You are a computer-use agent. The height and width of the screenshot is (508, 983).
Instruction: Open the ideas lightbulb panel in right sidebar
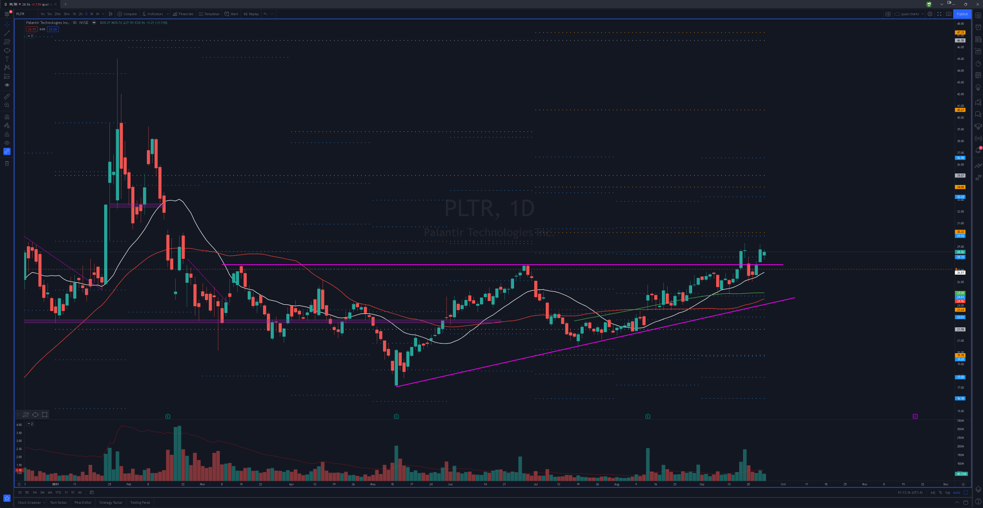click(x=978, y=87)
